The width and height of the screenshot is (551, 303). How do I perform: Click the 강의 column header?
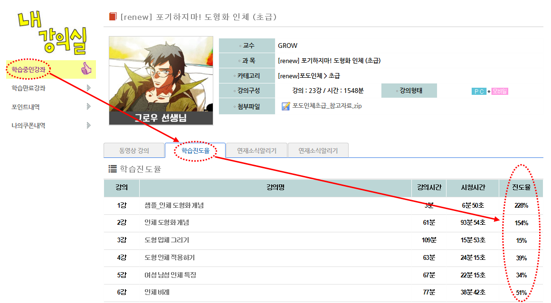tap(122, 188)
